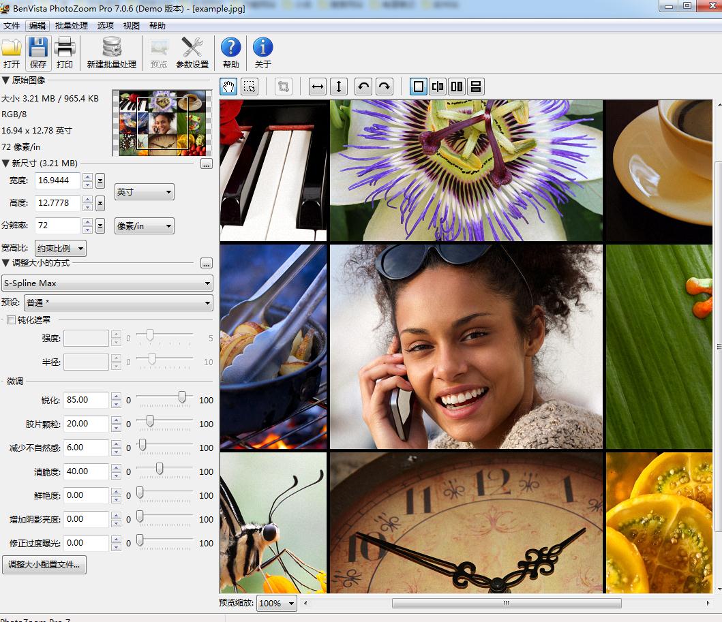Flip image horizontally with arrow icon
722x622 pixels.
pyautogui.click(x=318, y=87)
